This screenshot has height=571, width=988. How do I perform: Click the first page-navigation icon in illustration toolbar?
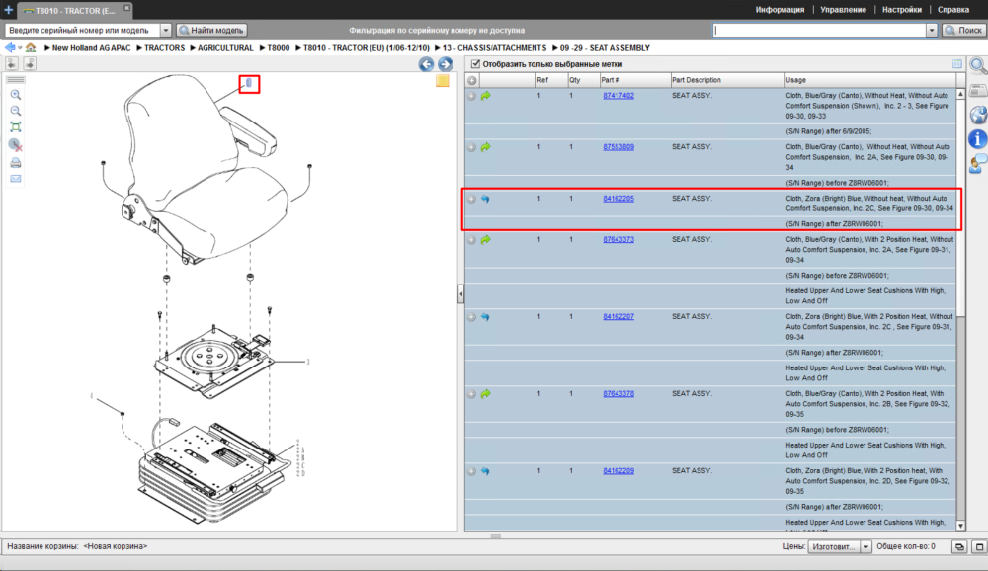pos(12,63)
